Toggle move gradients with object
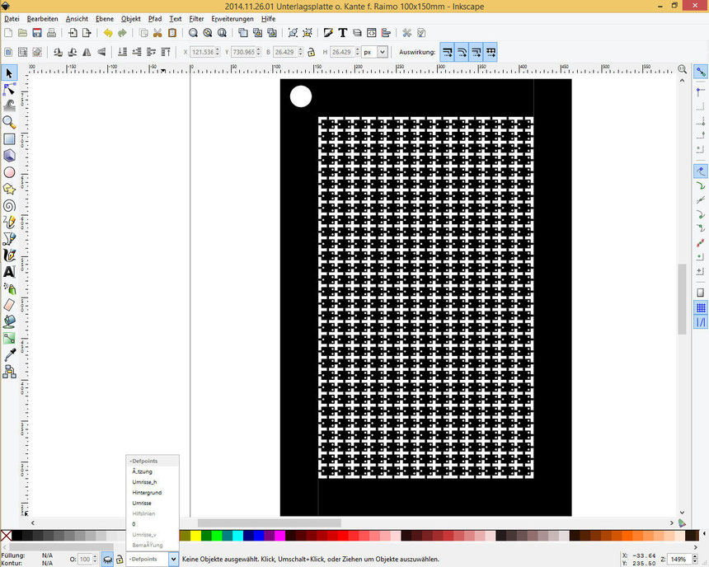 point(477,52)
